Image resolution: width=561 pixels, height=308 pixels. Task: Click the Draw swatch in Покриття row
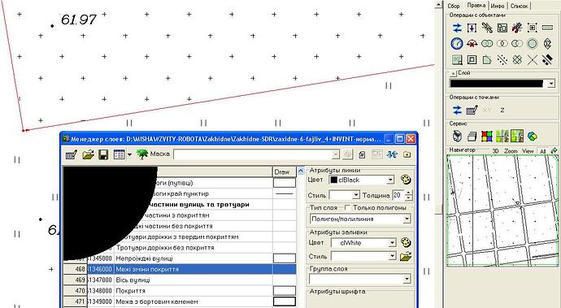click(285, 290)
